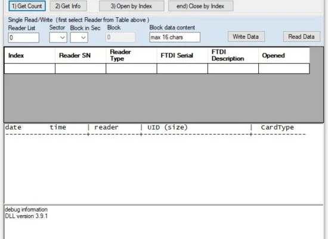
Task: Focus the Reader List input field
Action: pyautogui.click(x=24, y=38)
